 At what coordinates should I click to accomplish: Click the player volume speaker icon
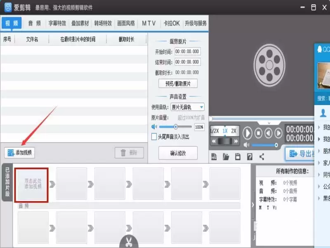(x=246, y=145)
